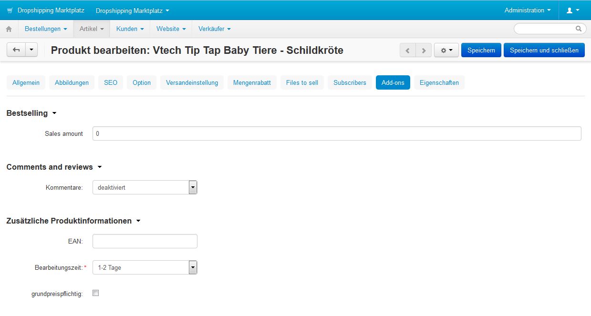Click the Speichern button
591x316 pixels.
tap(481, 50)
